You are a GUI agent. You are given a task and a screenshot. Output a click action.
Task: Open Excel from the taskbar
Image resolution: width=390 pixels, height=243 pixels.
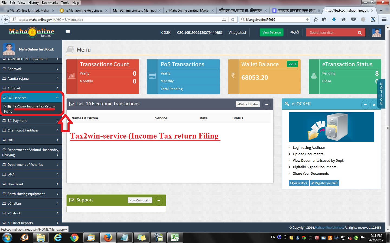175,238
